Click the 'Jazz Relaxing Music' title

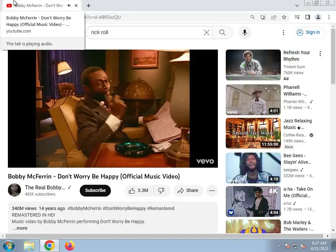298,124
